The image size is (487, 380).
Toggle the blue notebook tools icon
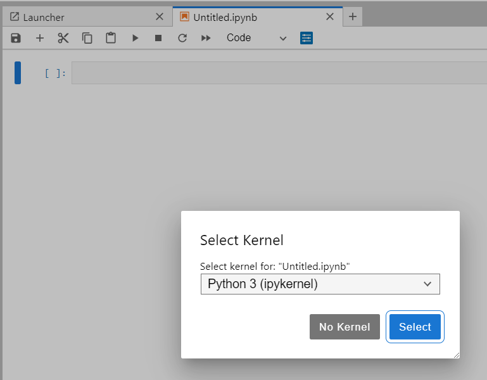[307, 38]
